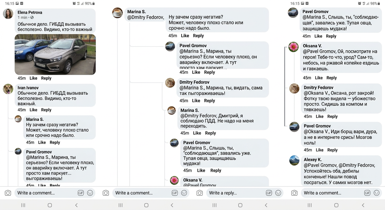Like Pavel Gromov's "Иди борщ вари" comment
385x210 pixels.
320,150
